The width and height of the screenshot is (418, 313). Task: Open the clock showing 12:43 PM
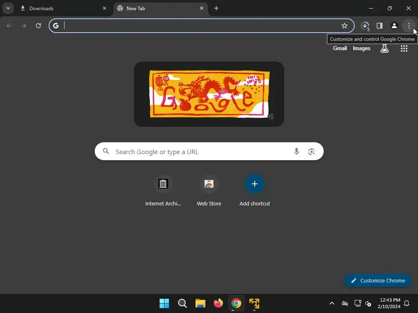click(389, 303)
